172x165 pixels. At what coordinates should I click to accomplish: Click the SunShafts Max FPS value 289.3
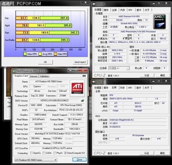click(64, 40)
